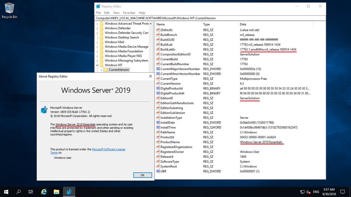This screenshot has width=351, height=197.
Task: Click the Data column header
Action: [x=275, y=25]
